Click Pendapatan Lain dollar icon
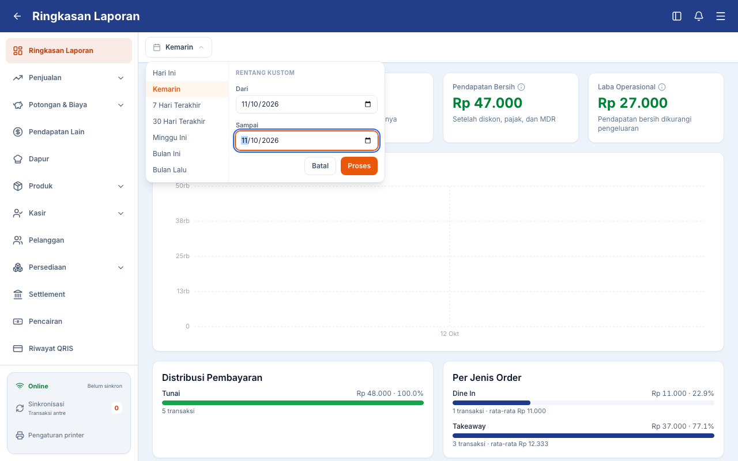 [x=18, y=132]
